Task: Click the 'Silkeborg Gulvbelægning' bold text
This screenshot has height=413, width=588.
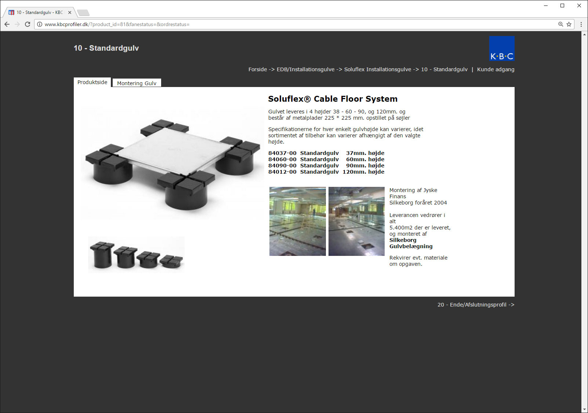Action: (411, 243)
